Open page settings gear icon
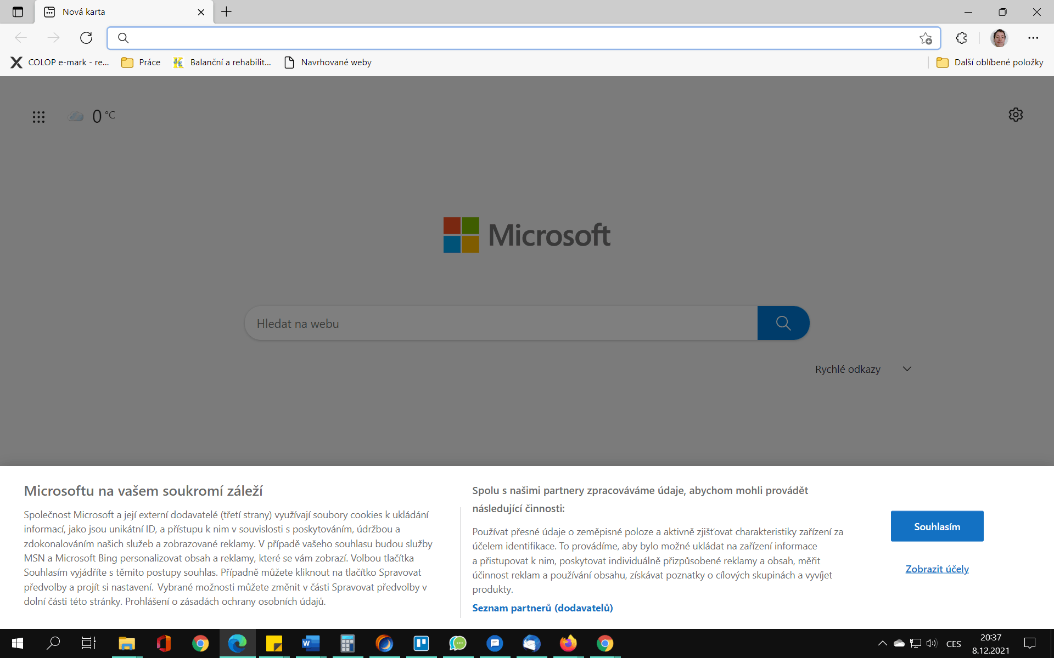This screenshot has width=1054, height=658. (x=1016, y=115)
